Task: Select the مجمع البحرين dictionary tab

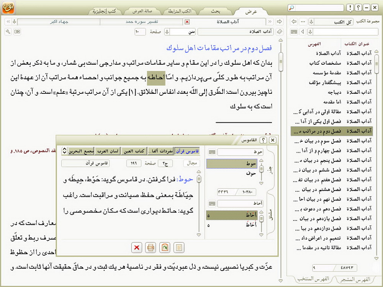Action: pos(81,151)
